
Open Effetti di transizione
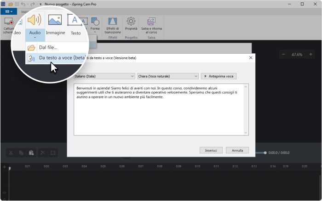coord(113,25)
